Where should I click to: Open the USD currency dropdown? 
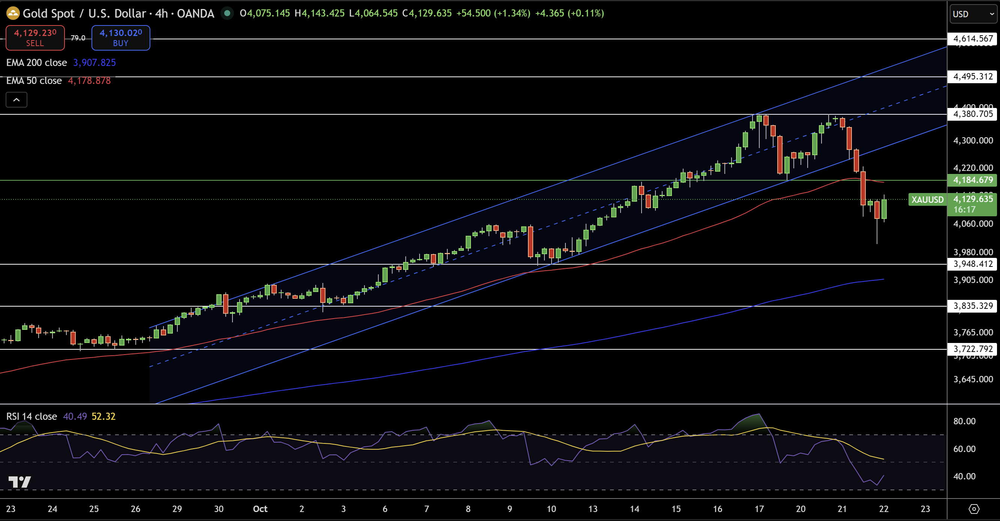point(973,14)
